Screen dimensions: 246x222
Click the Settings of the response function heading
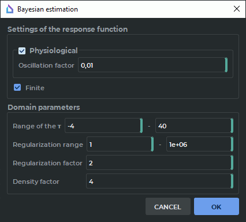(x=68, y=29)
